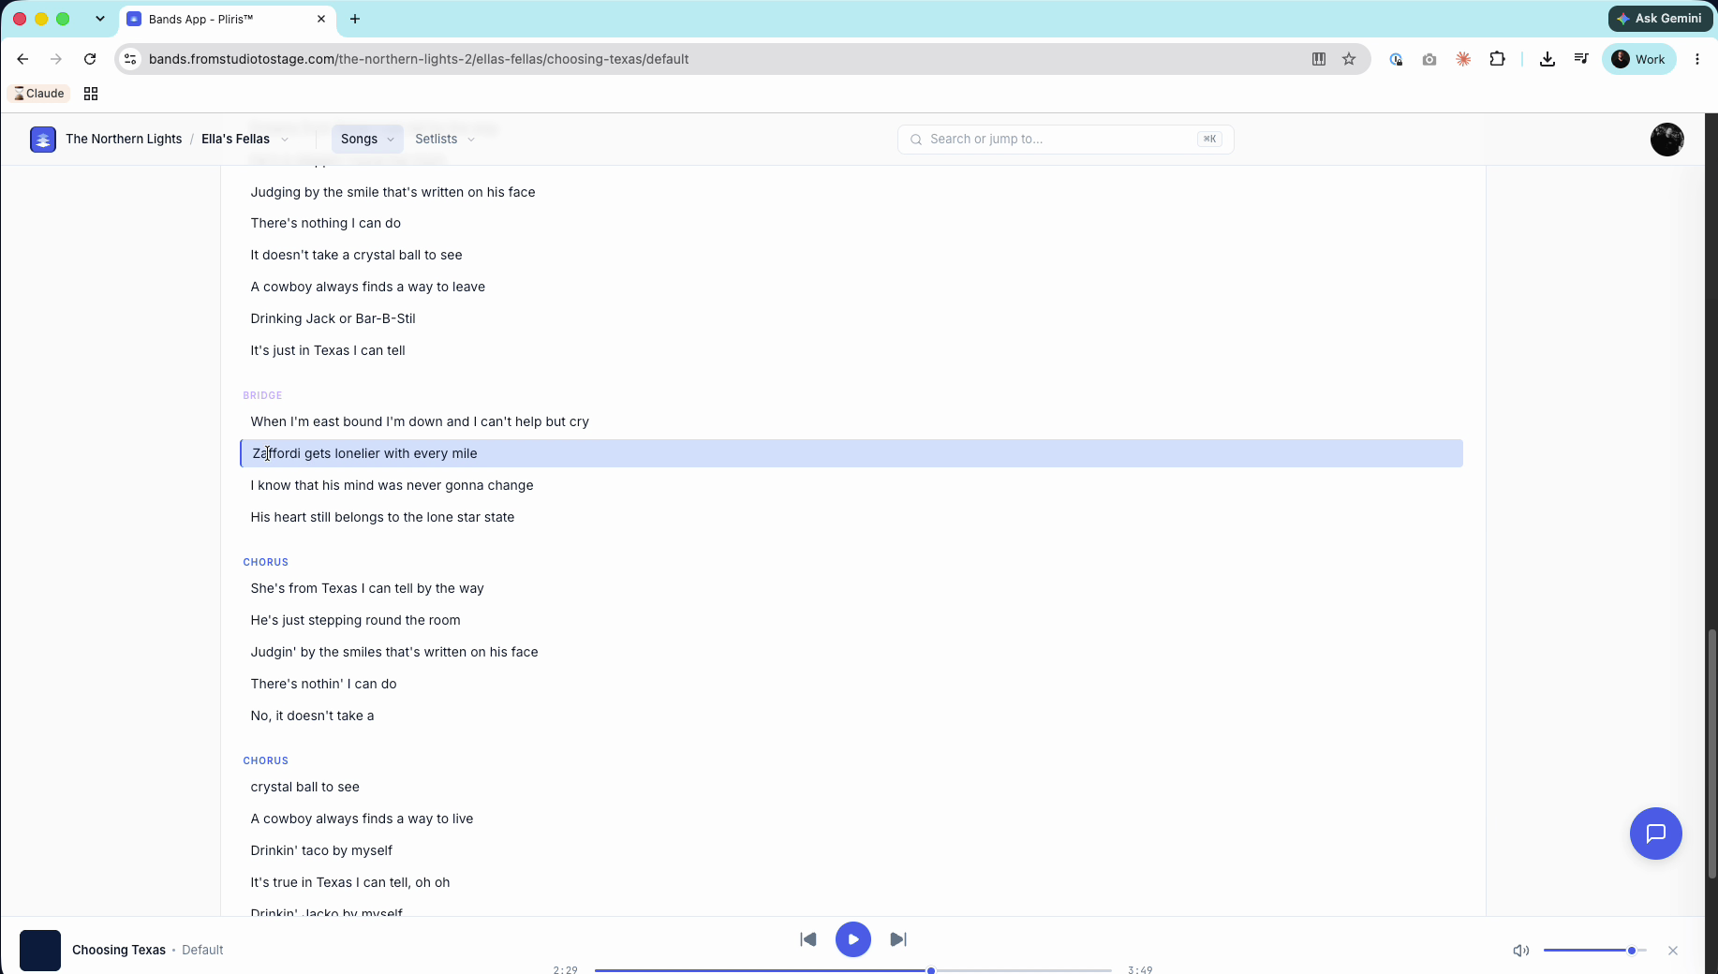The width and height of the screenshot is (1718, 974).
Task: Open the Setlists dropdown menu
Action: click(x=445, y=139)
